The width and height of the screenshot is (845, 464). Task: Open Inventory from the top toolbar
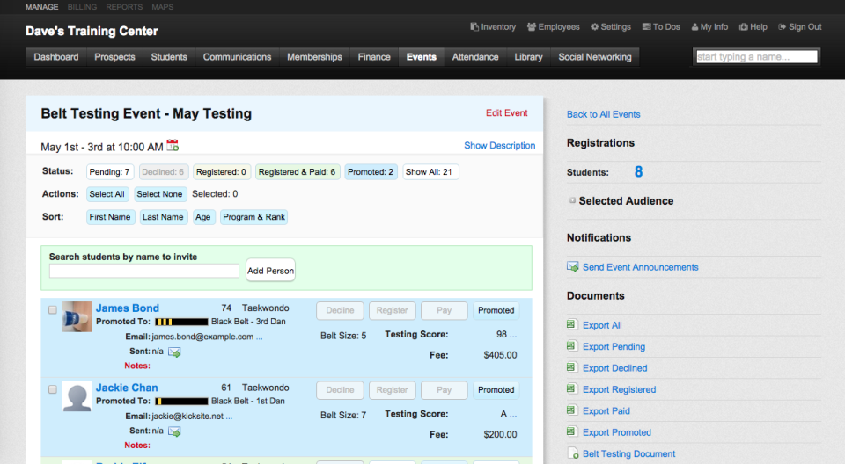point(493,27)
